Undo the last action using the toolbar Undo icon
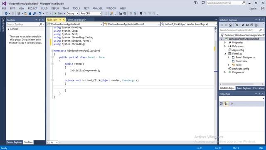This screenshot has width=266, height=150. tap(40, 13)
